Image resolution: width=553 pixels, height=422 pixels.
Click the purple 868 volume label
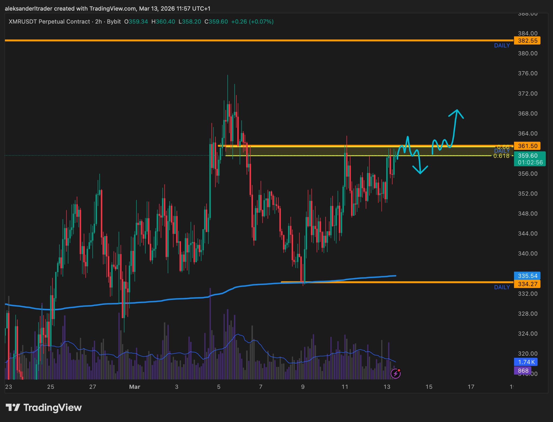pyautogui.click(x=523, y=371)
